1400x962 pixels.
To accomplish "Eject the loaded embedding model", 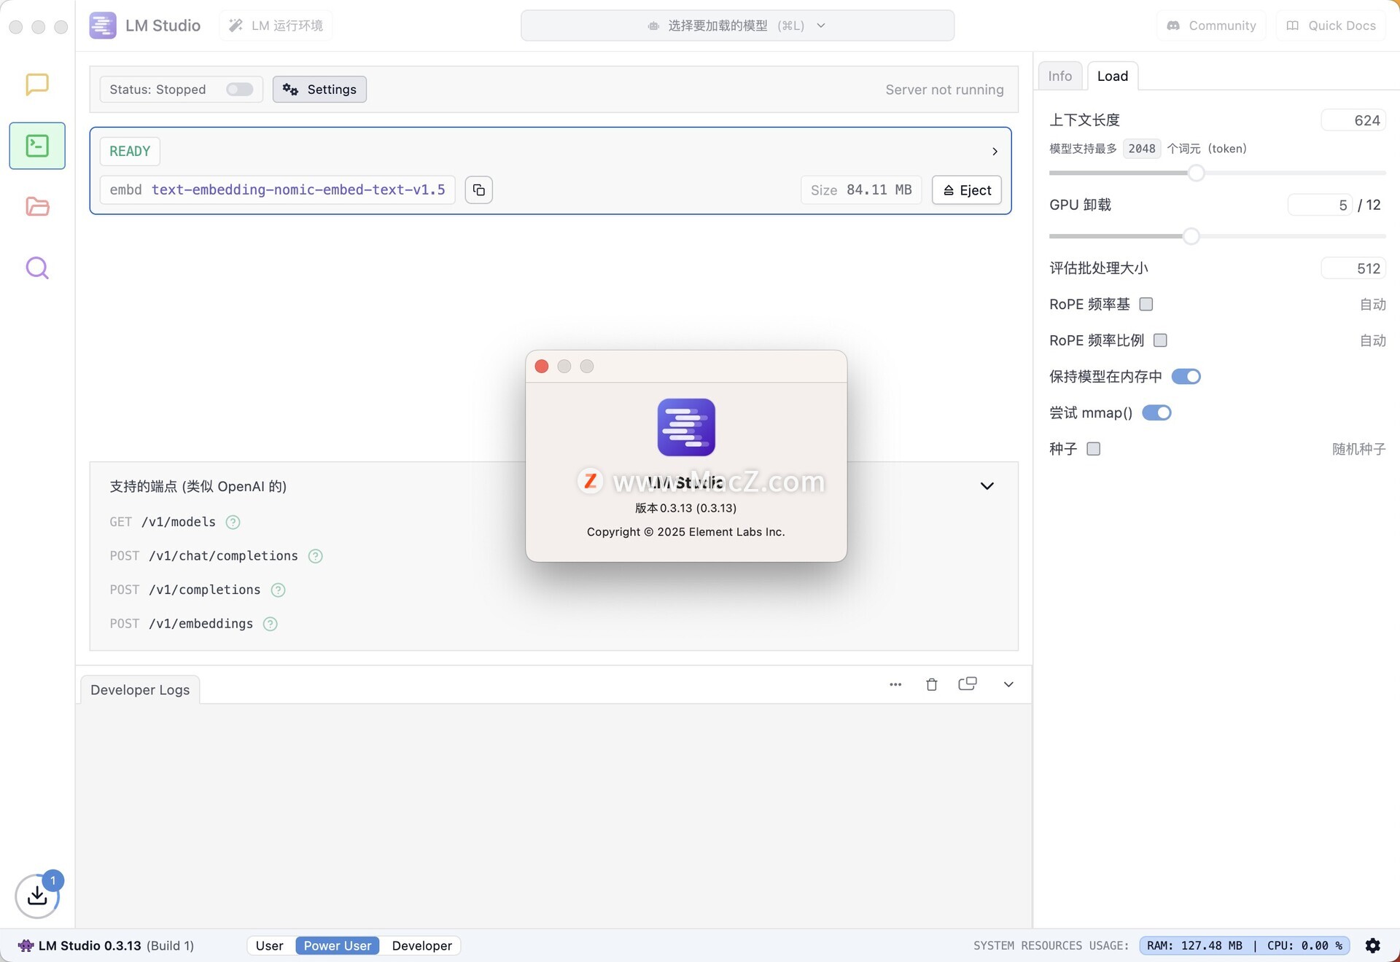I will point(967,189).
